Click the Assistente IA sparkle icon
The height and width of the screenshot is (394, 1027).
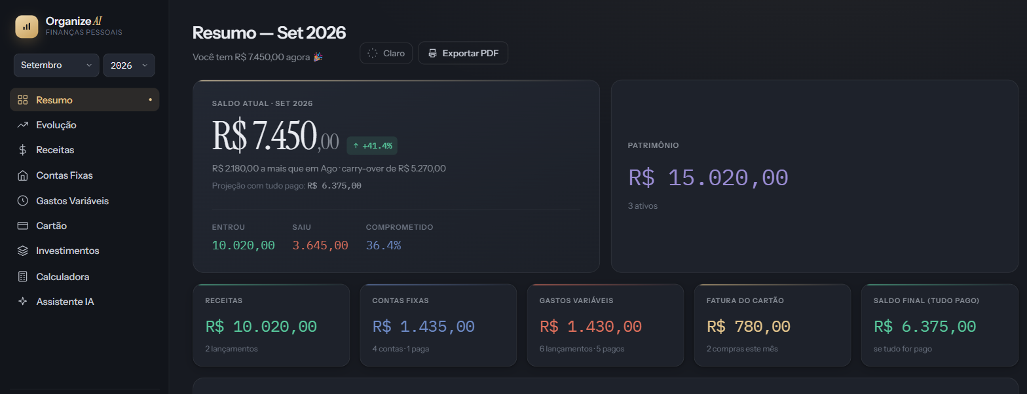(23, 302)
